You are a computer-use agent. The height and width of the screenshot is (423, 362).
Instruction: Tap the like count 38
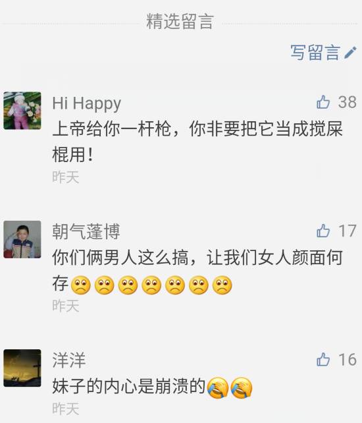[x=347, y=102]
